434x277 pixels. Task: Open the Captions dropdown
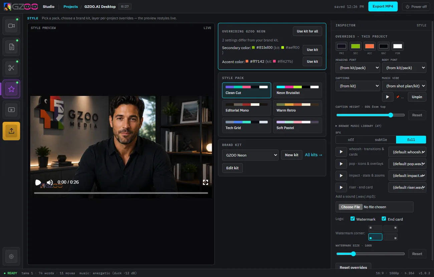pyautogui.click(x=358, y=86)
